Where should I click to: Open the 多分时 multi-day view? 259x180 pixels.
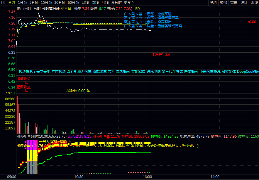tap(116, 3)
